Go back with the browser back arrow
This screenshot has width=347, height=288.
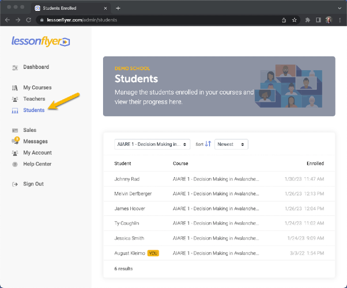7,20
